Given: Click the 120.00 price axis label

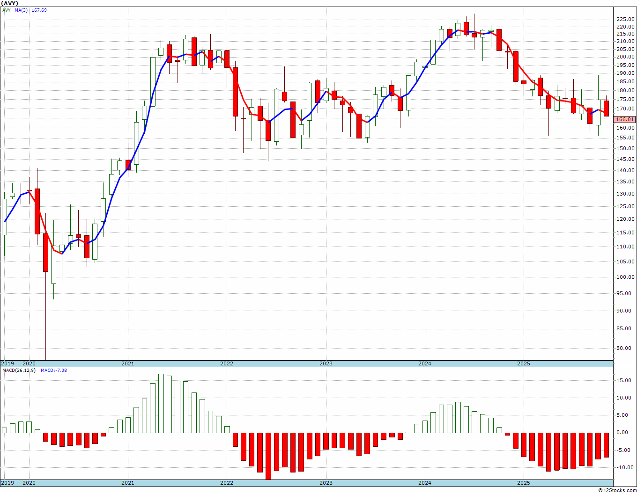Looking at the screenshot, I should 626,219.
